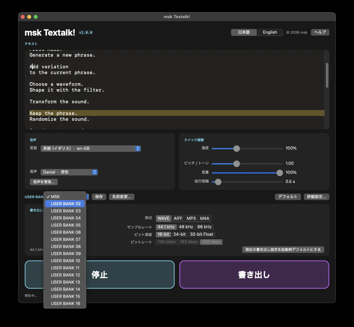The image size is (354, 327).
Task: Click the line 'Add variation' in the editor
Action: tap(49, 66)
